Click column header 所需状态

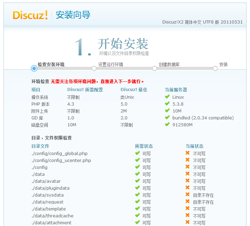(144, 146)
